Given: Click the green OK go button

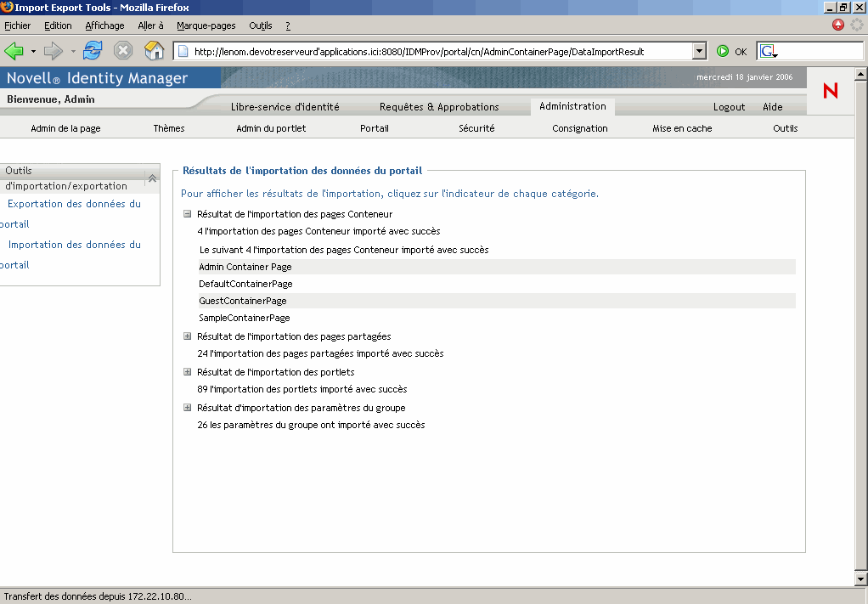Looking at the screenshot, I should pos(723,52).
